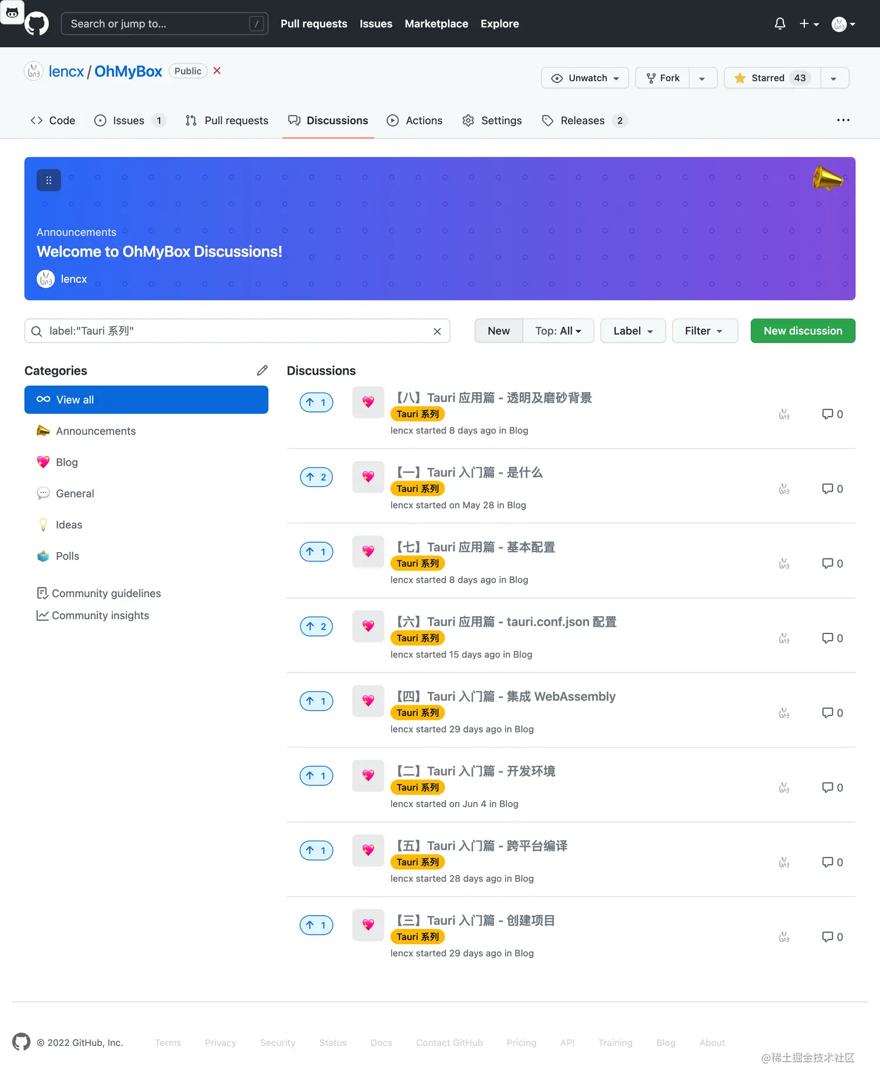This screenshot has height=1089, width=880.
Task: Click heart emoji icon of 【一】 discussion
Action: pos(368,477)
